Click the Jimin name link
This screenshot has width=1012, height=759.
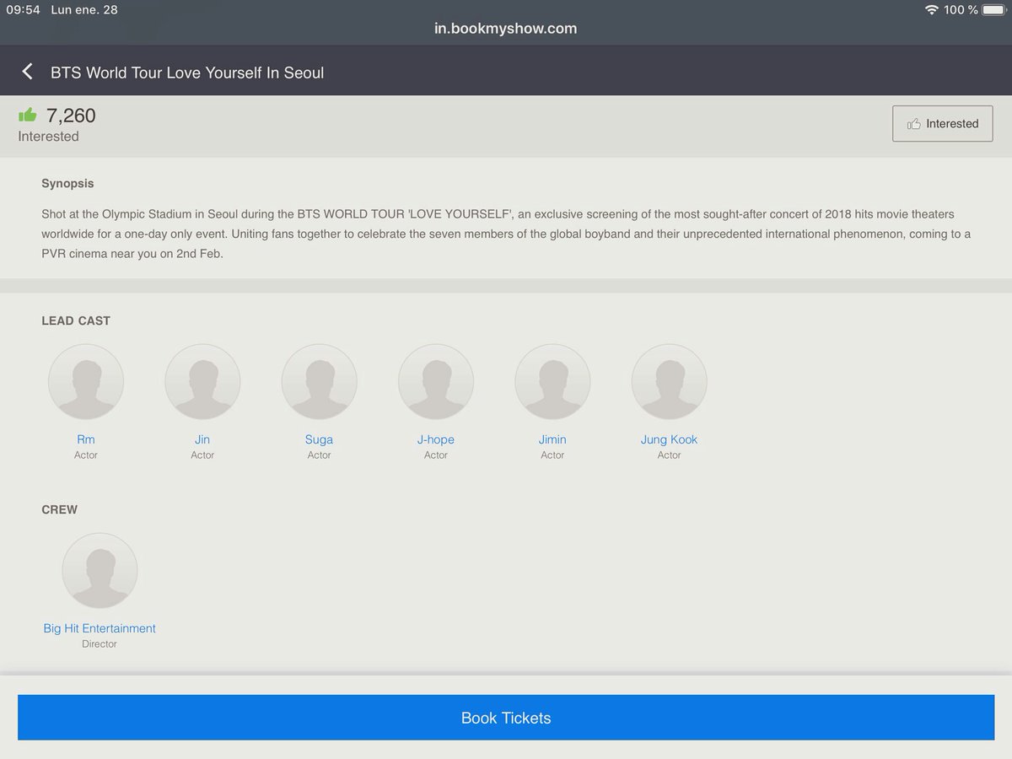tap(552, 439)
